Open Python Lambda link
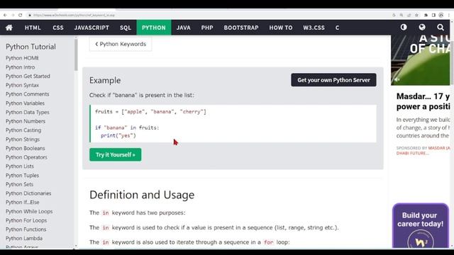 click(x=24, y=238)
